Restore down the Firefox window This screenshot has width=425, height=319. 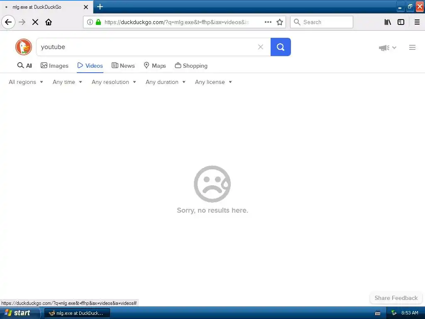pyautogui.click(x=410, y=7)
